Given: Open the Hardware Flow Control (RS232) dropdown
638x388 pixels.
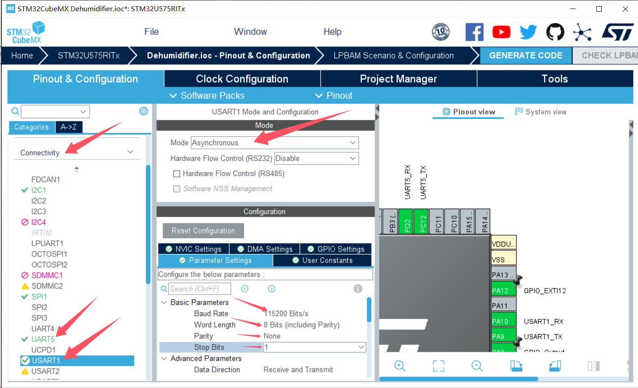Looking at the screenshot, I should (316, 158).
